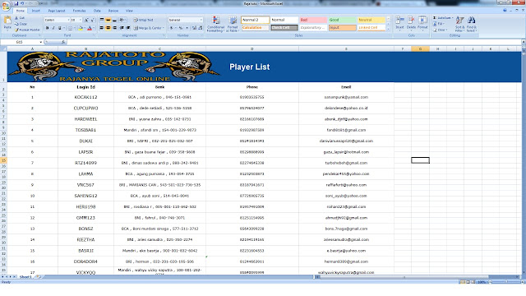Apply the Neutral cell style
Screen dimensions: 526x296
coord(371,20)
